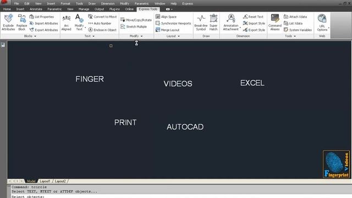Select Merge Layout
Screen dimensions: 352x198
click(167, 30)
